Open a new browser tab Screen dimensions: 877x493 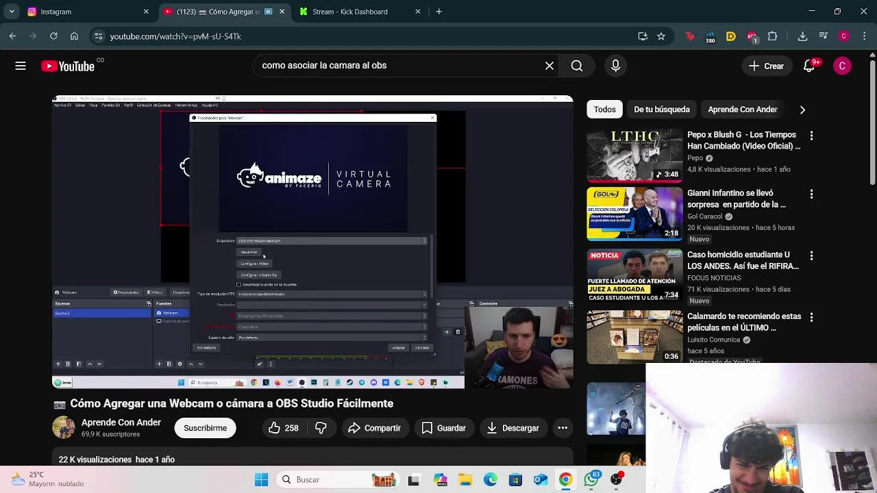[x=439, y=12]
